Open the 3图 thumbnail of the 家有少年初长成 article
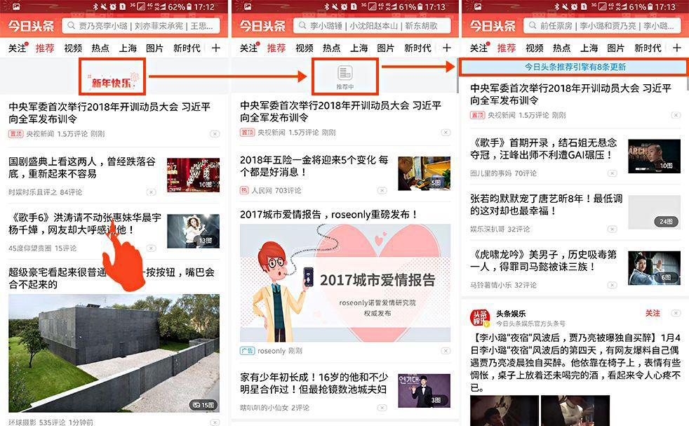The width and height of the screenshot is (689, 426). (x=424, y=390)
